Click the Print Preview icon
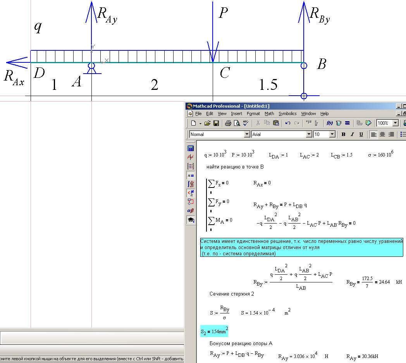 point(237,123)
